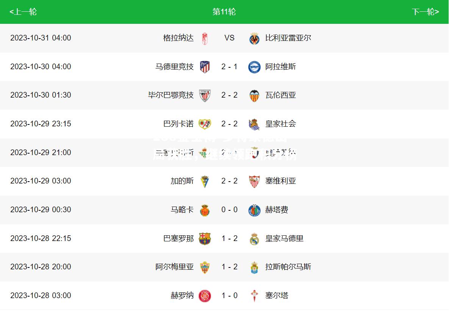449x314 pixels.
Task: Open the 1 - 2 Barcelona match score
Action: [229, 238]
